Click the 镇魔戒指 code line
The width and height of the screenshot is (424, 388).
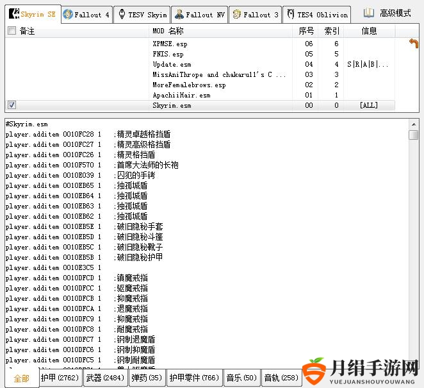pos(76,278)
